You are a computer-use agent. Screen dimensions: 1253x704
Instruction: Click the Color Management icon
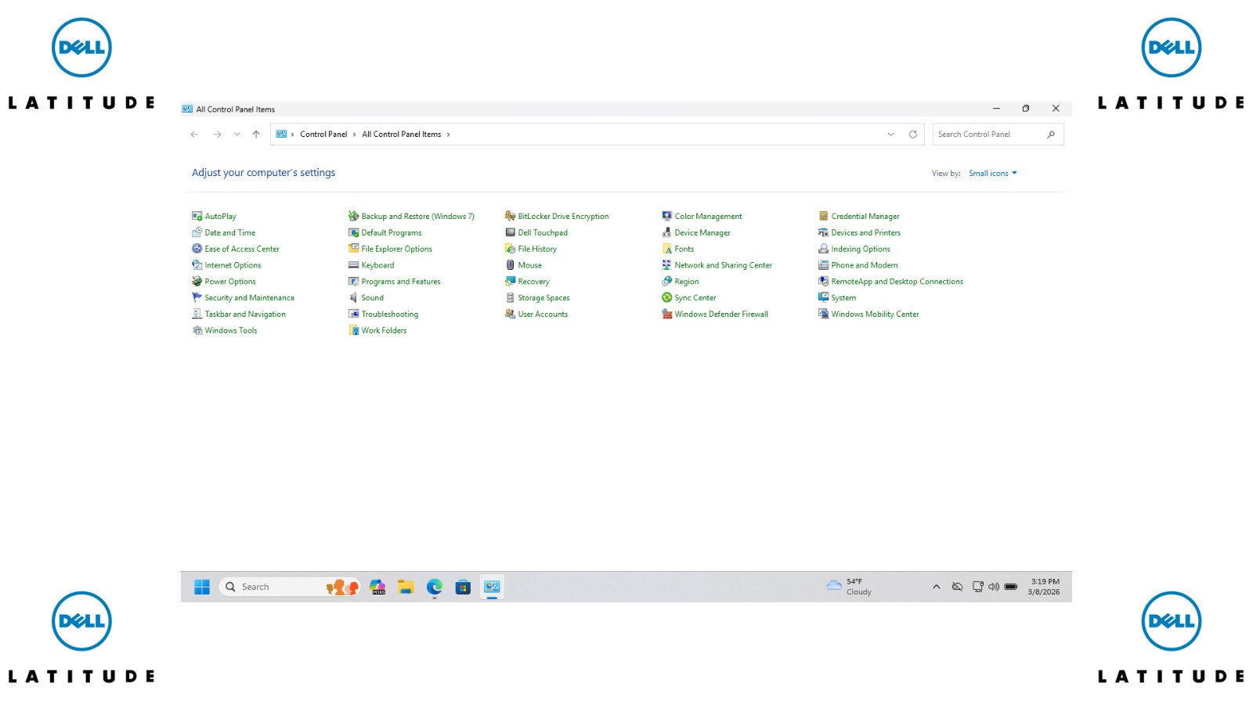[667, 216]
